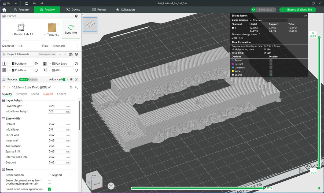The width and height of the screenshot is (324, 193).
Task: Switch to the Device tab
Action: click(x=73, y=10)
